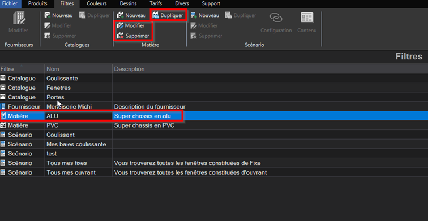Select the Catalogue Coulissante row icon
The height and width of the screenshot is (221, 428).
tap(3, 78)
